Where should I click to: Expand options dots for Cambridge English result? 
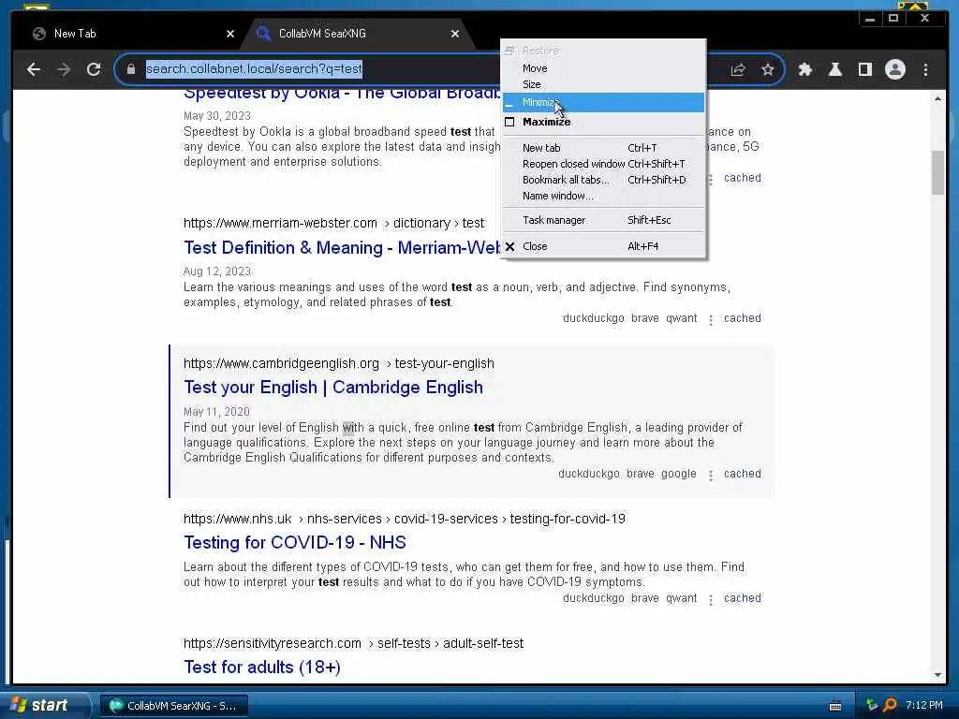tap(711, 475)
